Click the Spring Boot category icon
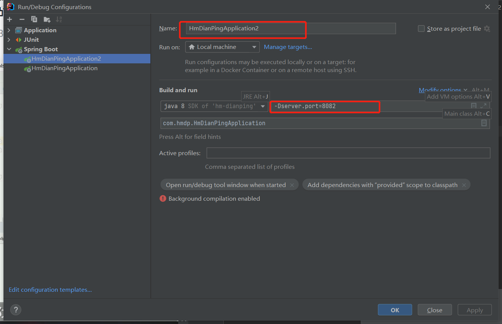 [19, 49]
